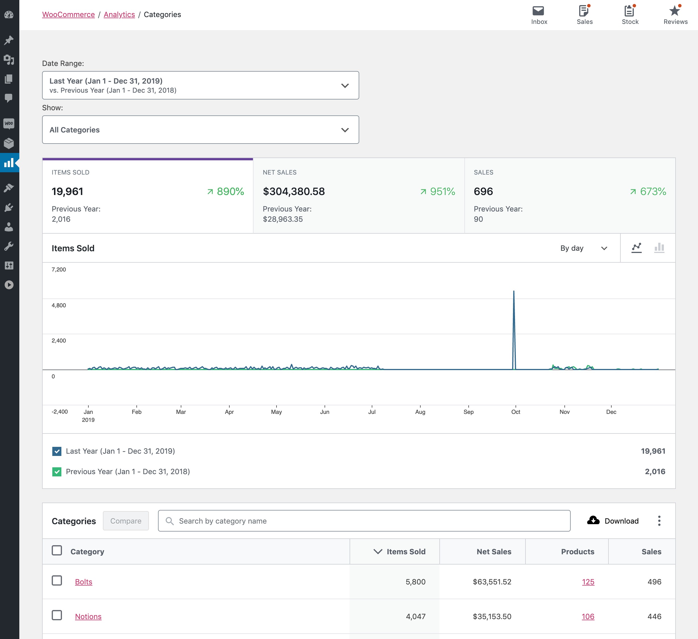Uncheck Previous Year 2018 legend checkbox
The height and width of the screenshot is (639, 698).
tap(57, 472)
